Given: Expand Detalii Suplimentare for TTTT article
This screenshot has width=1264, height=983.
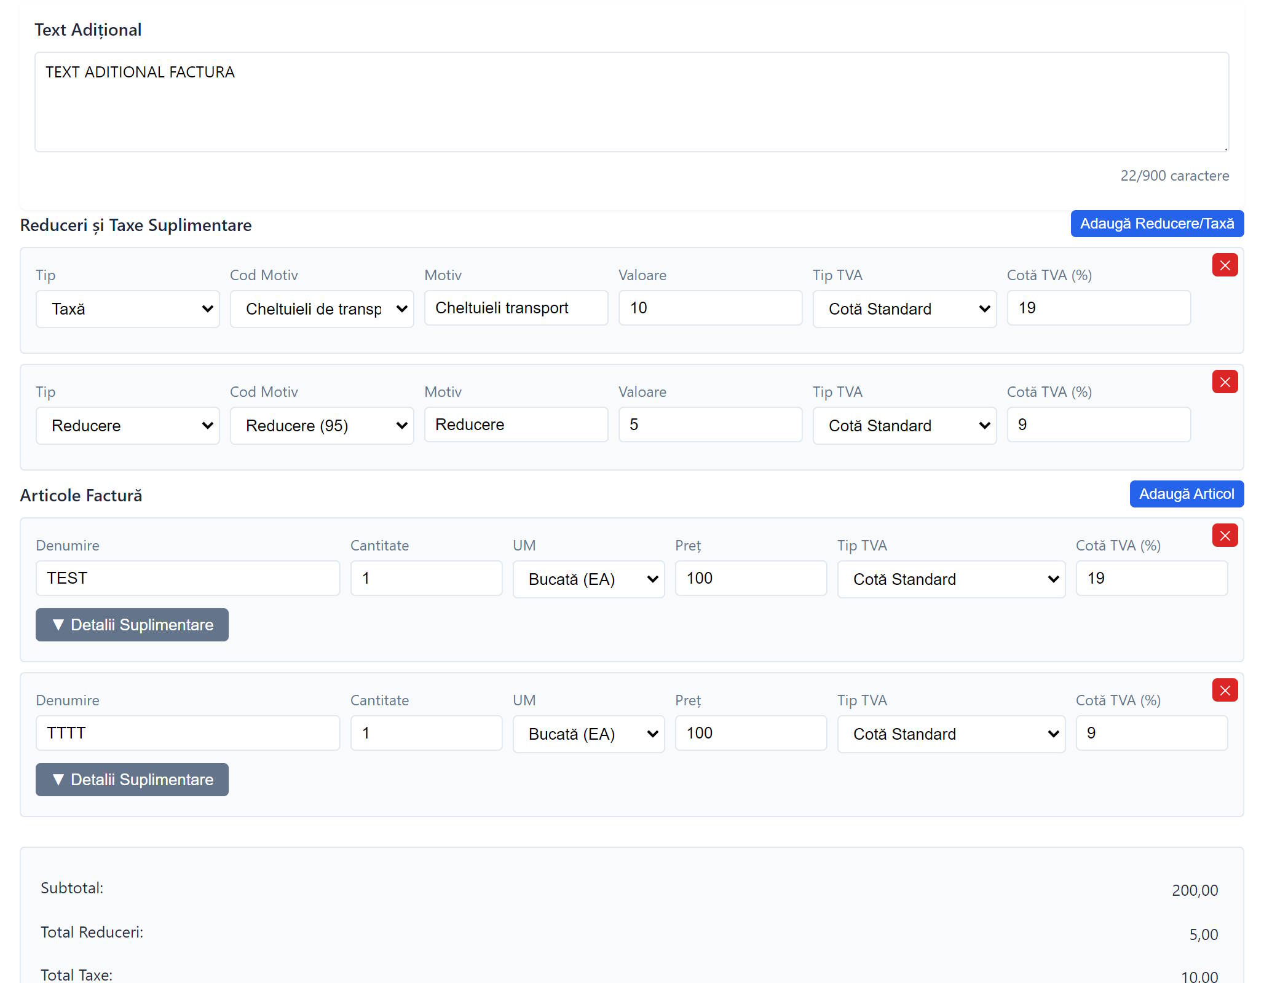Looking at the screenshot, I should pyautogui.click(x=132, y=780).
